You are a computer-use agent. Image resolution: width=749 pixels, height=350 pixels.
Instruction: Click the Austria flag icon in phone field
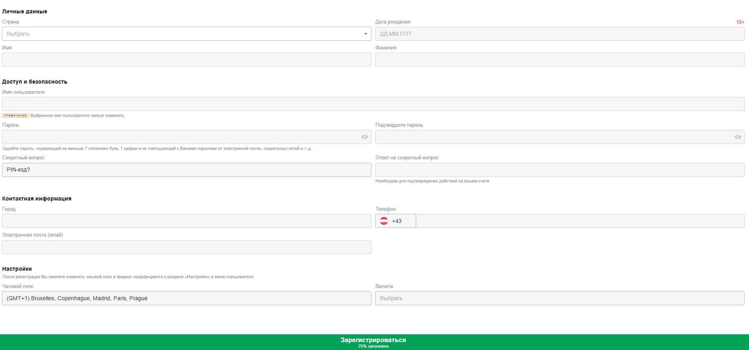[384, 221]
